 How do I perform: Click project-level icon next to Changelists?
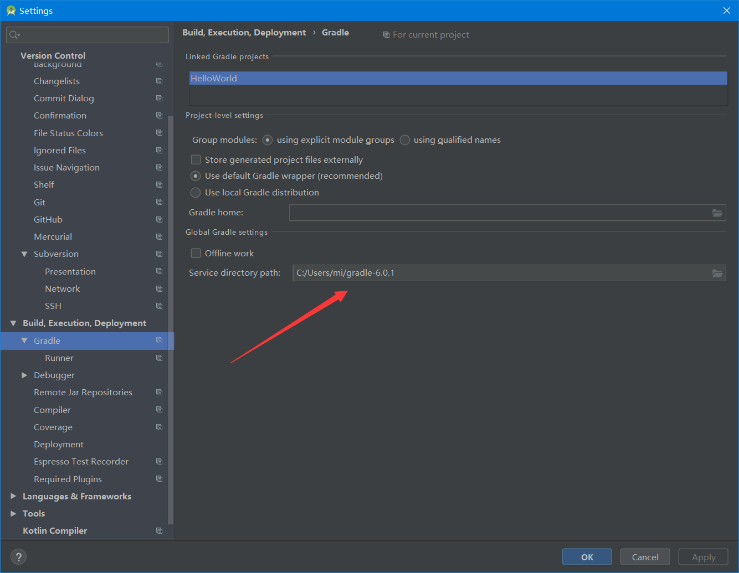(x=159, y=81)
